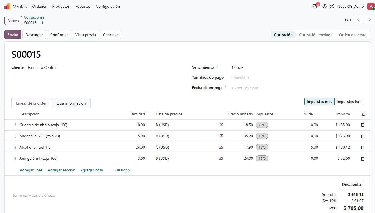Delete the Guantes de nitrilo order line
Viewport: 375px width, 213px height.
click(x=362, y=125)
